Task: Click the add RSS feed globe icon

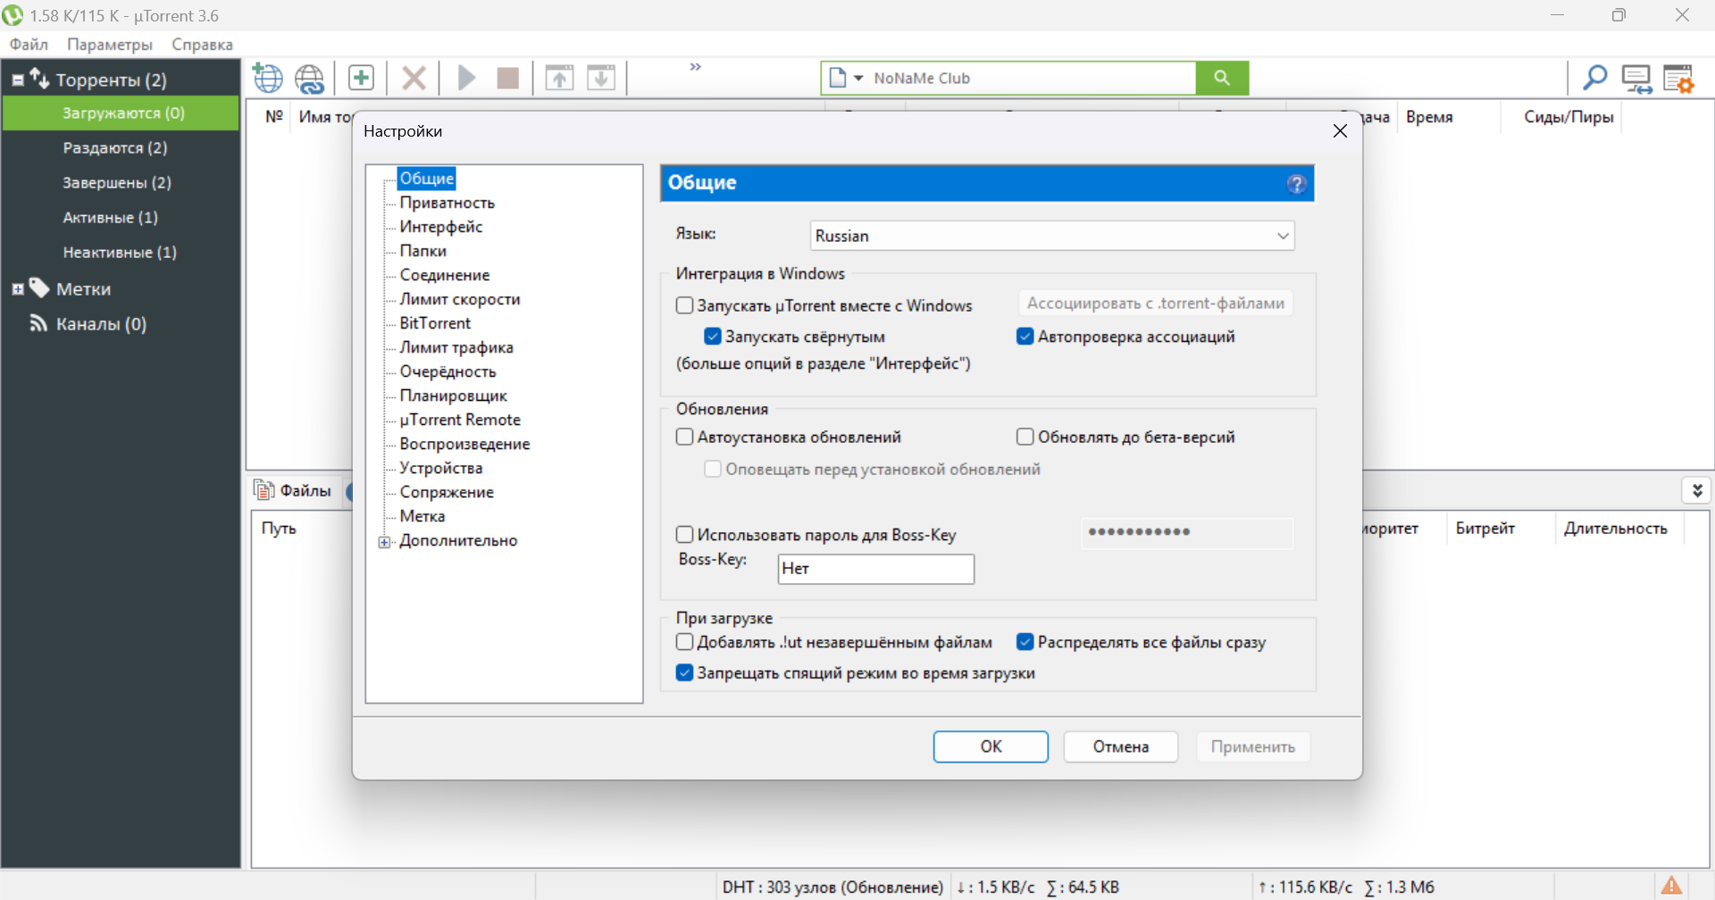Action: (310, 79)
